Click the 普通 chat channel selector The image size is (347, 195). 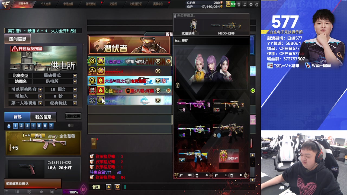point(96,187)
